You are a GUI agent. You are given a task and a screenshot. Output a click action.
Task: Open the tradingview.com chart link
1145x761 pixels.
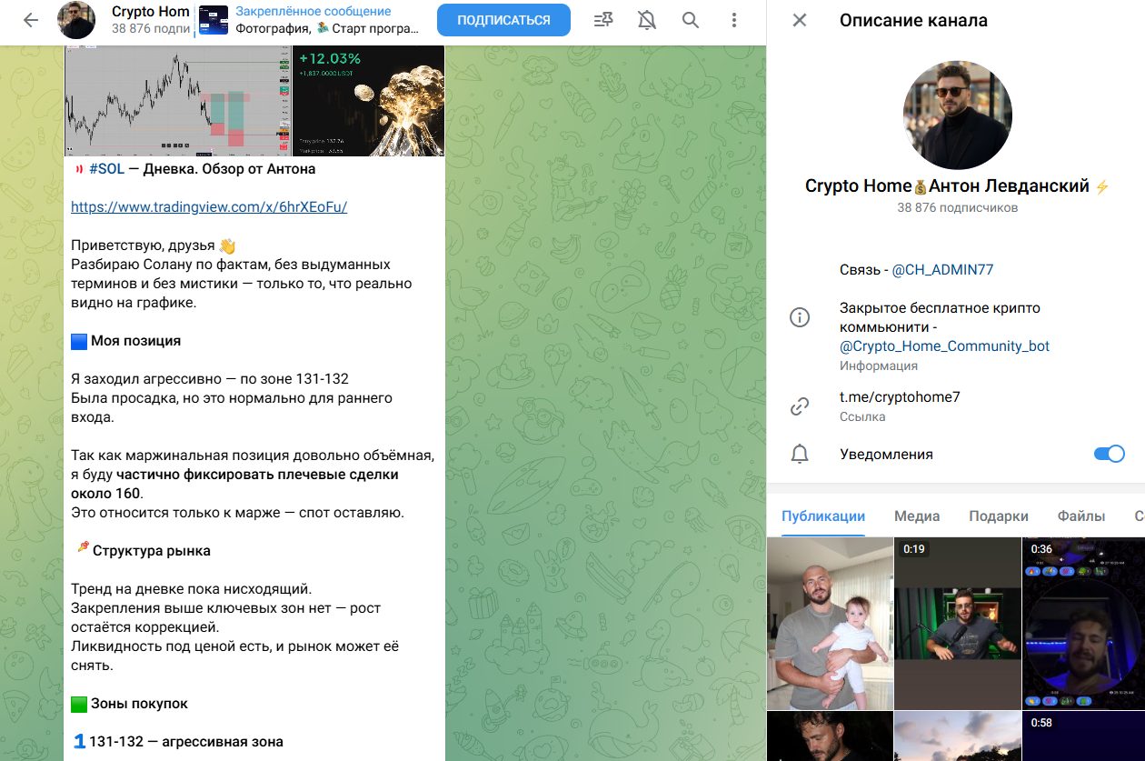(x=209, y=206)
